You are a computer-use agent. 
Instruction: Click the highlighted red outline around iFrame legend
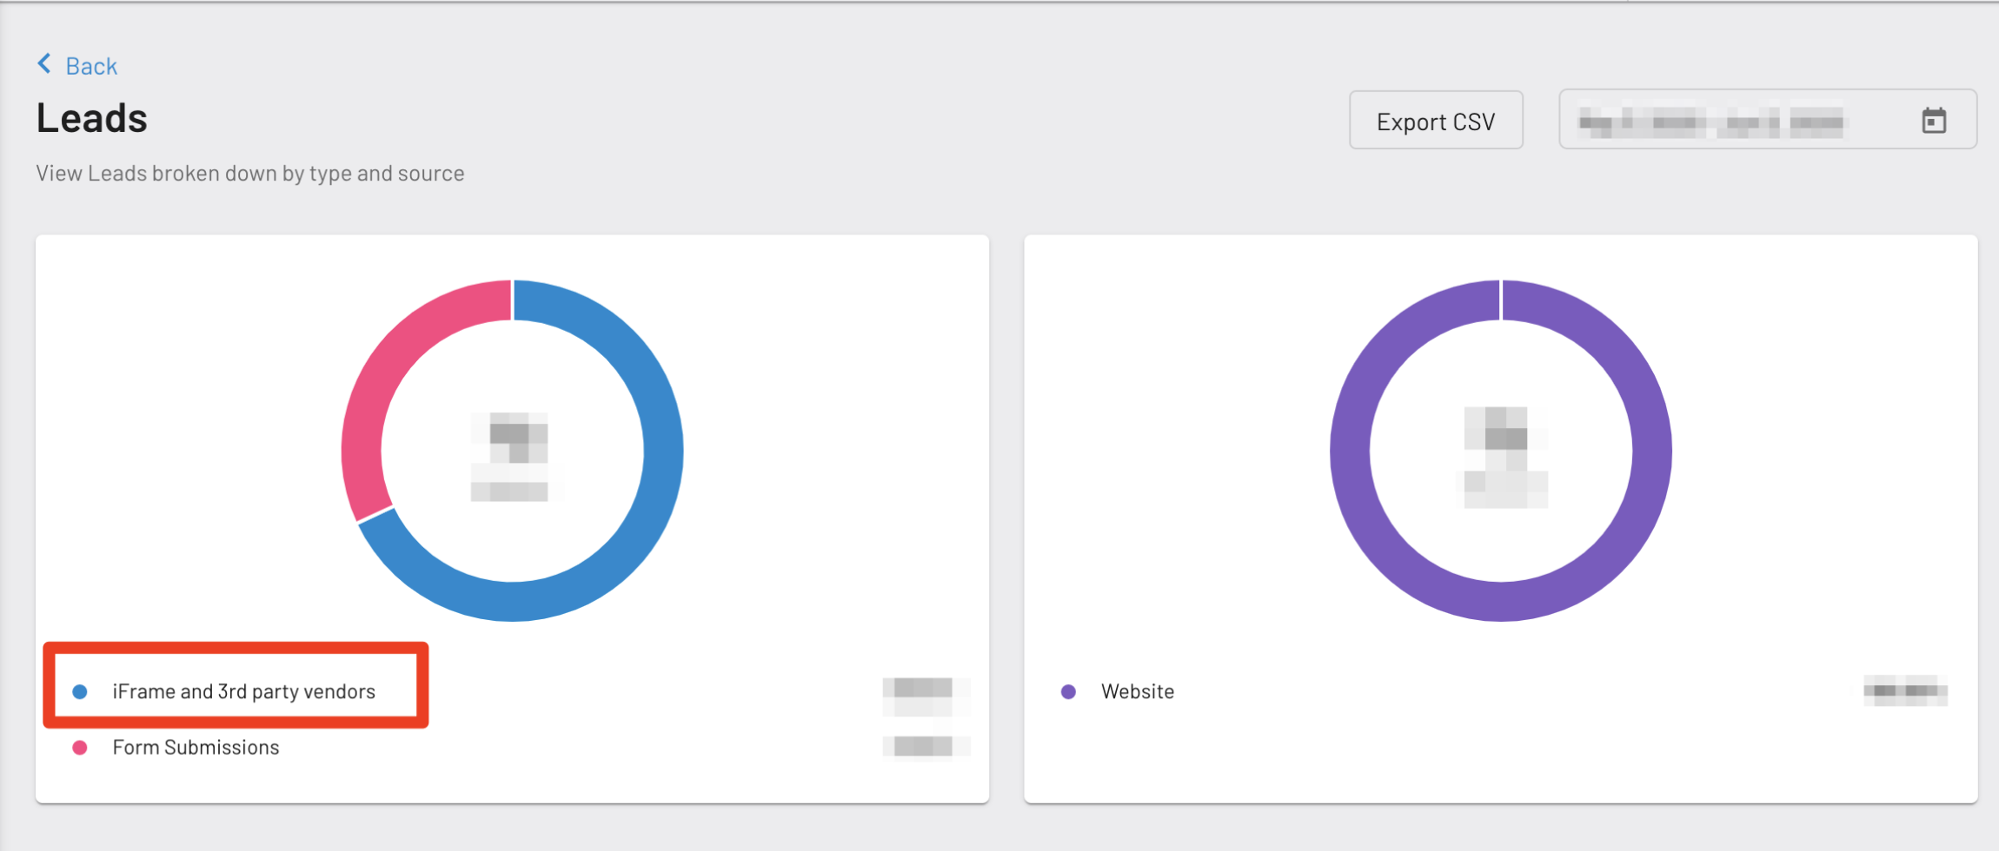pyautogui.click(x=236, y=687)
